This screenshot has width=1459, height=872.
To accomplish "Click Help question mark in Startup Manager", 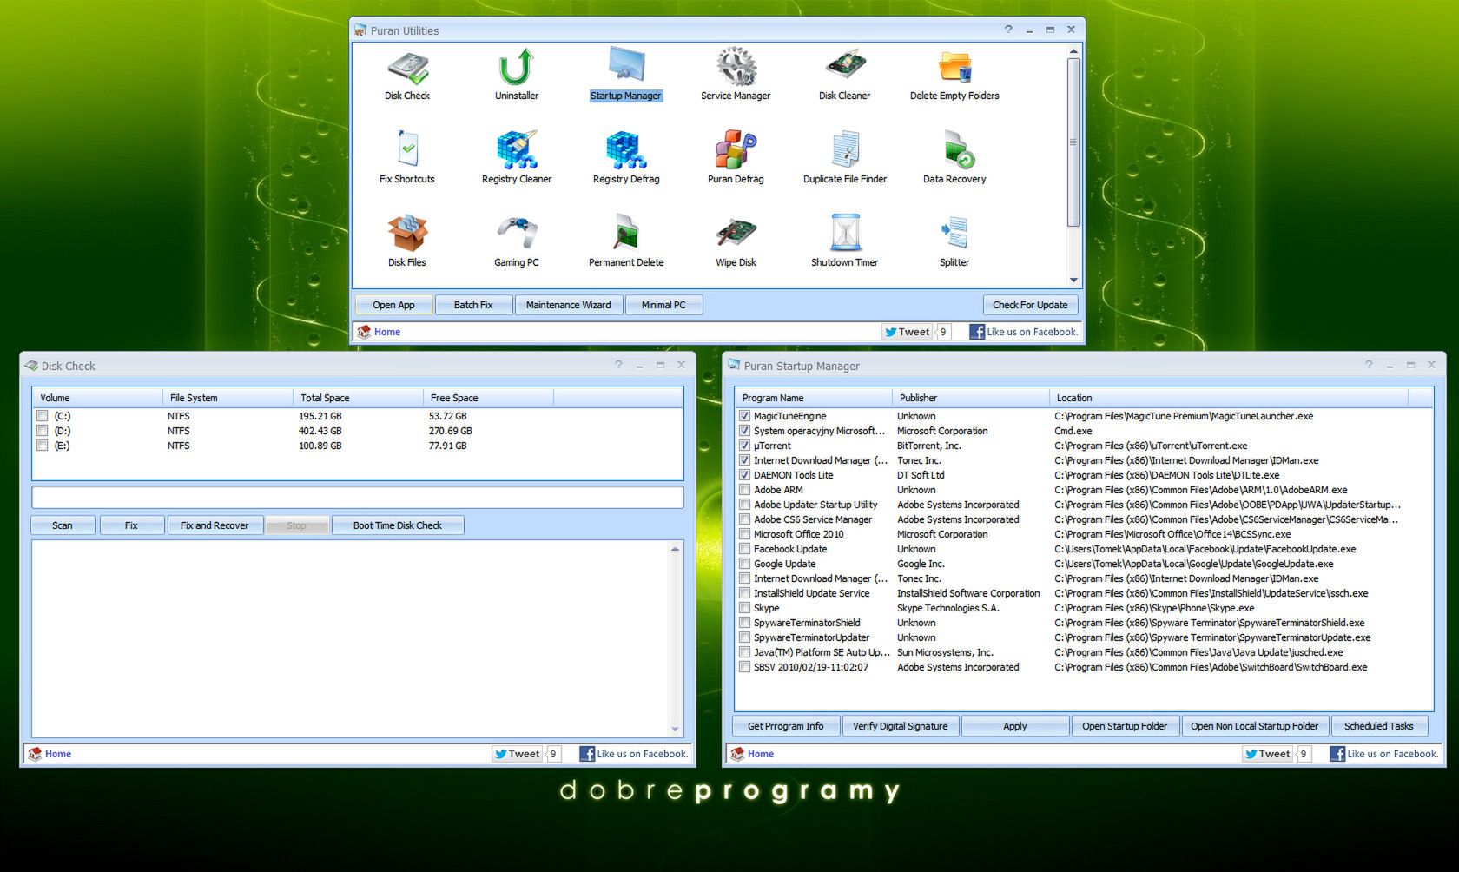I will pyautogui.click(x=1369, y=365).
